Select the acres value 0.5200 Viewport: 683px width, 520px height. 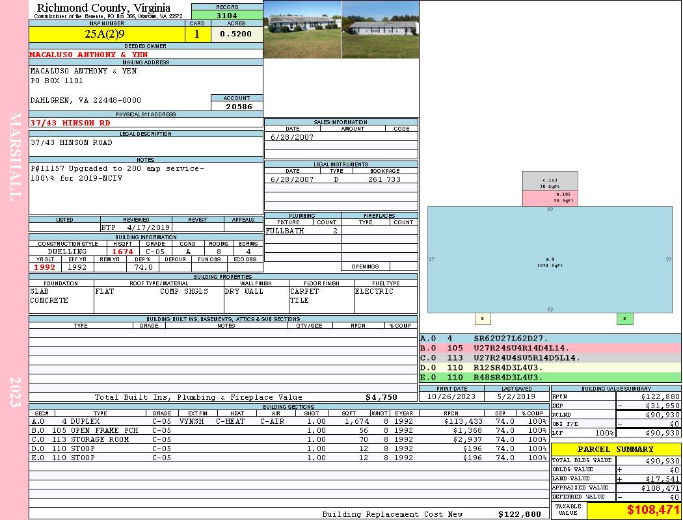point(236,34)
